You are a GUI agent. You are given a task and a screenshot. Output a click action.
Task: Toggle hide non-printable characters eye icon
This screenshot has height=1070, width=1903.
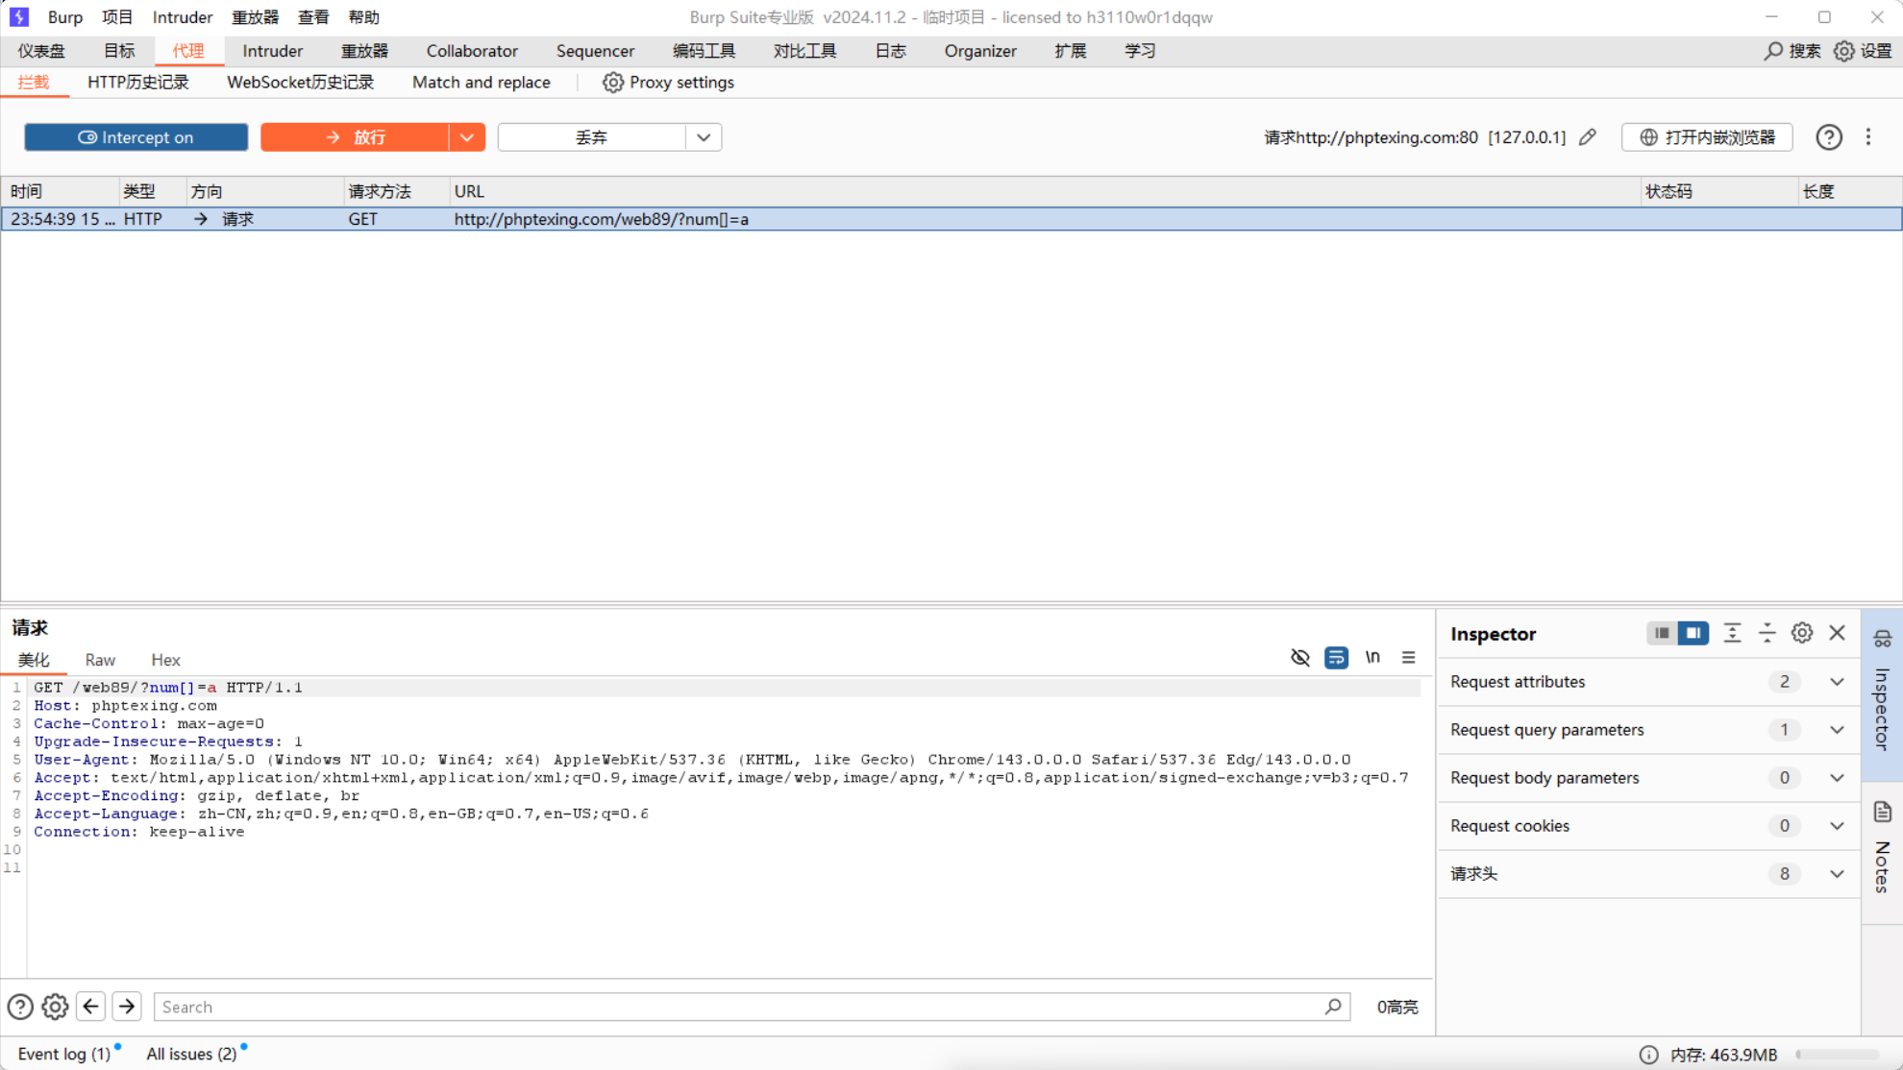1299,658
